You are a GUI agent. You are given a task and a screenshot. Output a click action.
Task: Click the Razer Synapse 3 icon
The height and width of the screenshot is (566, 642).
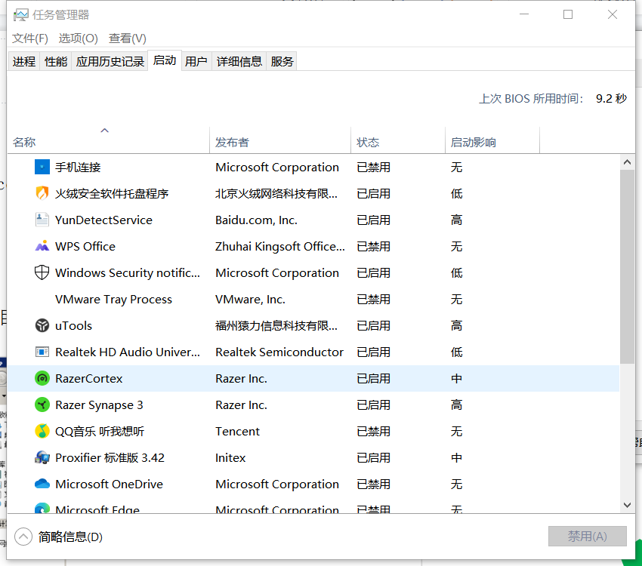coord(42,405)
